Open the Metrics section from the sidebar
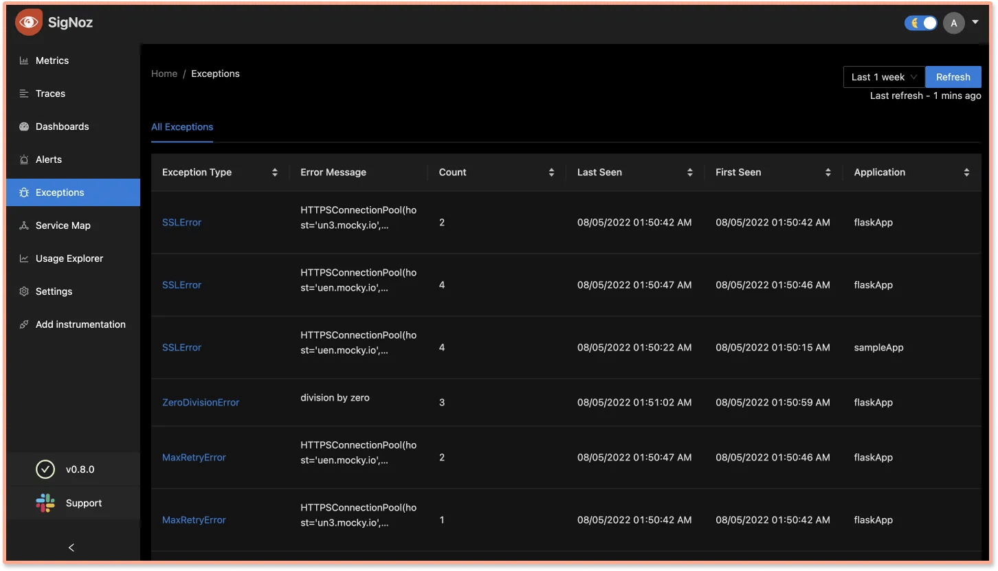The image size is (998, 571). tap(52, 60)
